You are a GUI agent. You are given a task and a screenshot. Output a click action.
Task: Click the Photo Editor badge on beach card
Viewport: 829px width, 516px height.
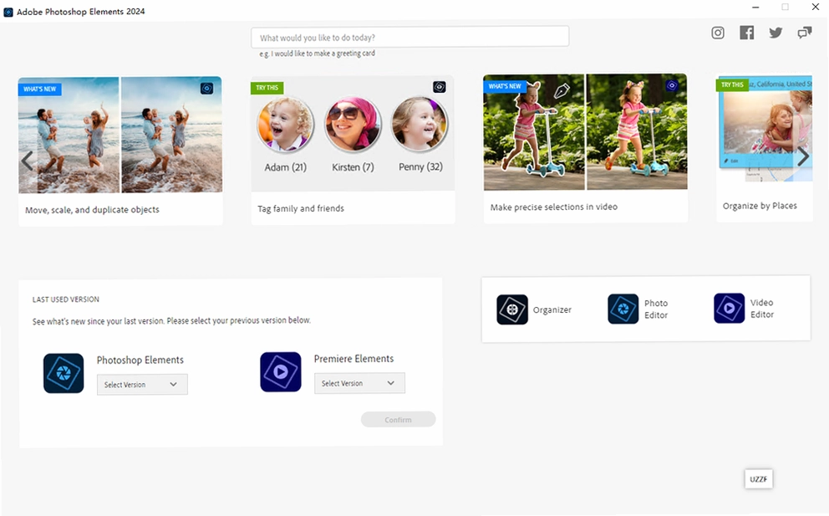point(206,89)
